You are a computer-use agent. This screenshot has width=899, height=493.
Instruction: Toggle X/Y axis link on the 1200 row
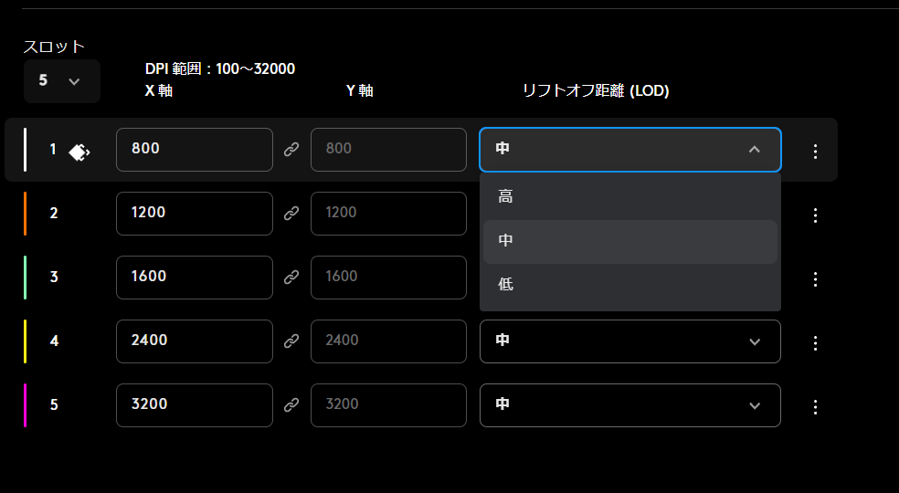pyautogui.click(x=291, y=214)
